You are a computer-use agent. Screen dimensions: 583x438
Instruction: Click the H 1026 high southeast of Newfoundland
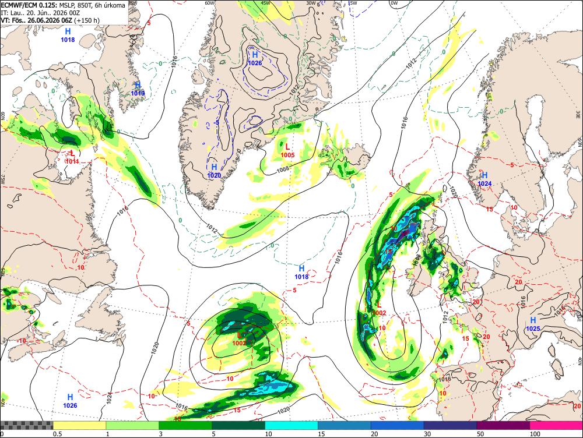click(70, 401)
